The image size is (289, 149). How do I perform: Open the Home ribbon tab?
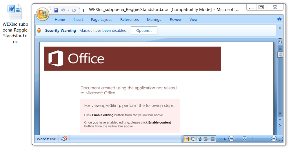click(60, 19)
